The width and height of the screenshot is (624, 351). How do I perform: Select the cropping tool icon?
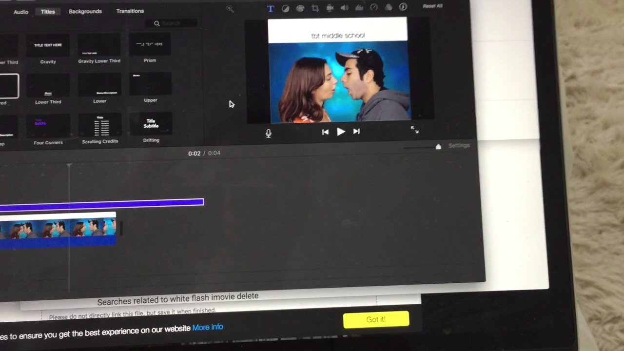click(315, 8)
